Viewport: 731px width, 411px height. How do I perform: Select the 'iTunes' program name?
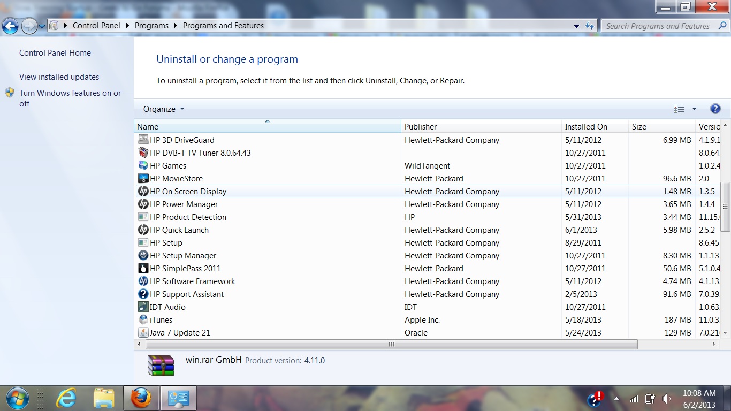[x=161, y=320]
